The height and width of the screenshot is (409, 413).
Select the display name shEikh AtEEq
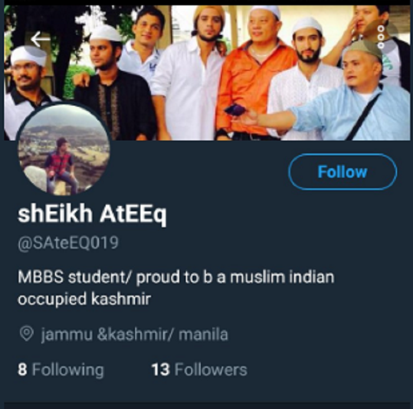(92, 214)
